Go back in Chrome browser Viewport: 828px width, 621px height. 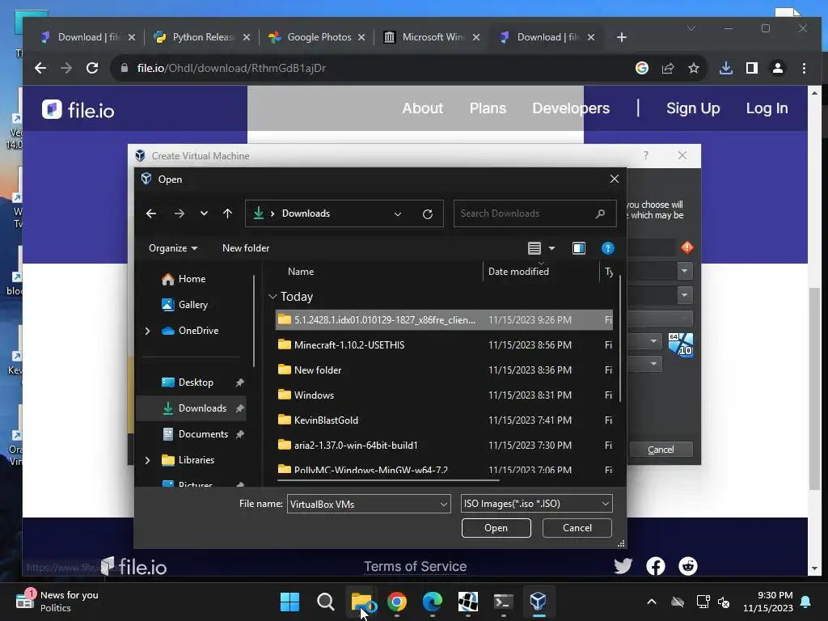pos(40,68)
